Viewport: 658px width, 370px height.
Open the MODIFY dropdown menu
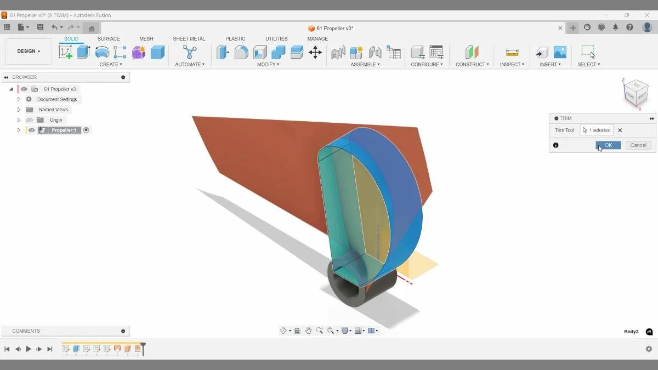coord(268,64)
